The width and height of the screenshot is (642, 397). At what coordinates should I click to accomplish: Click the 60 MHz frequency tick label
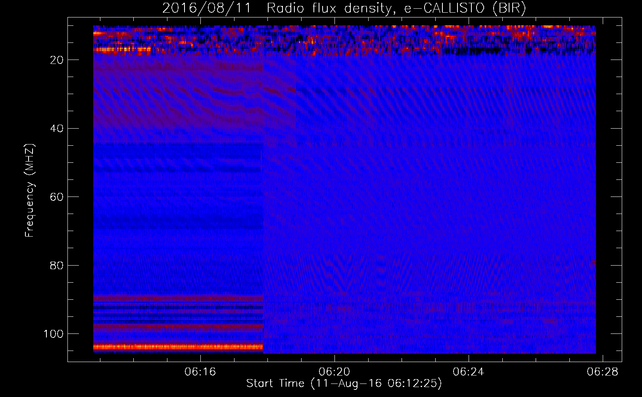[x=57, y=197]
